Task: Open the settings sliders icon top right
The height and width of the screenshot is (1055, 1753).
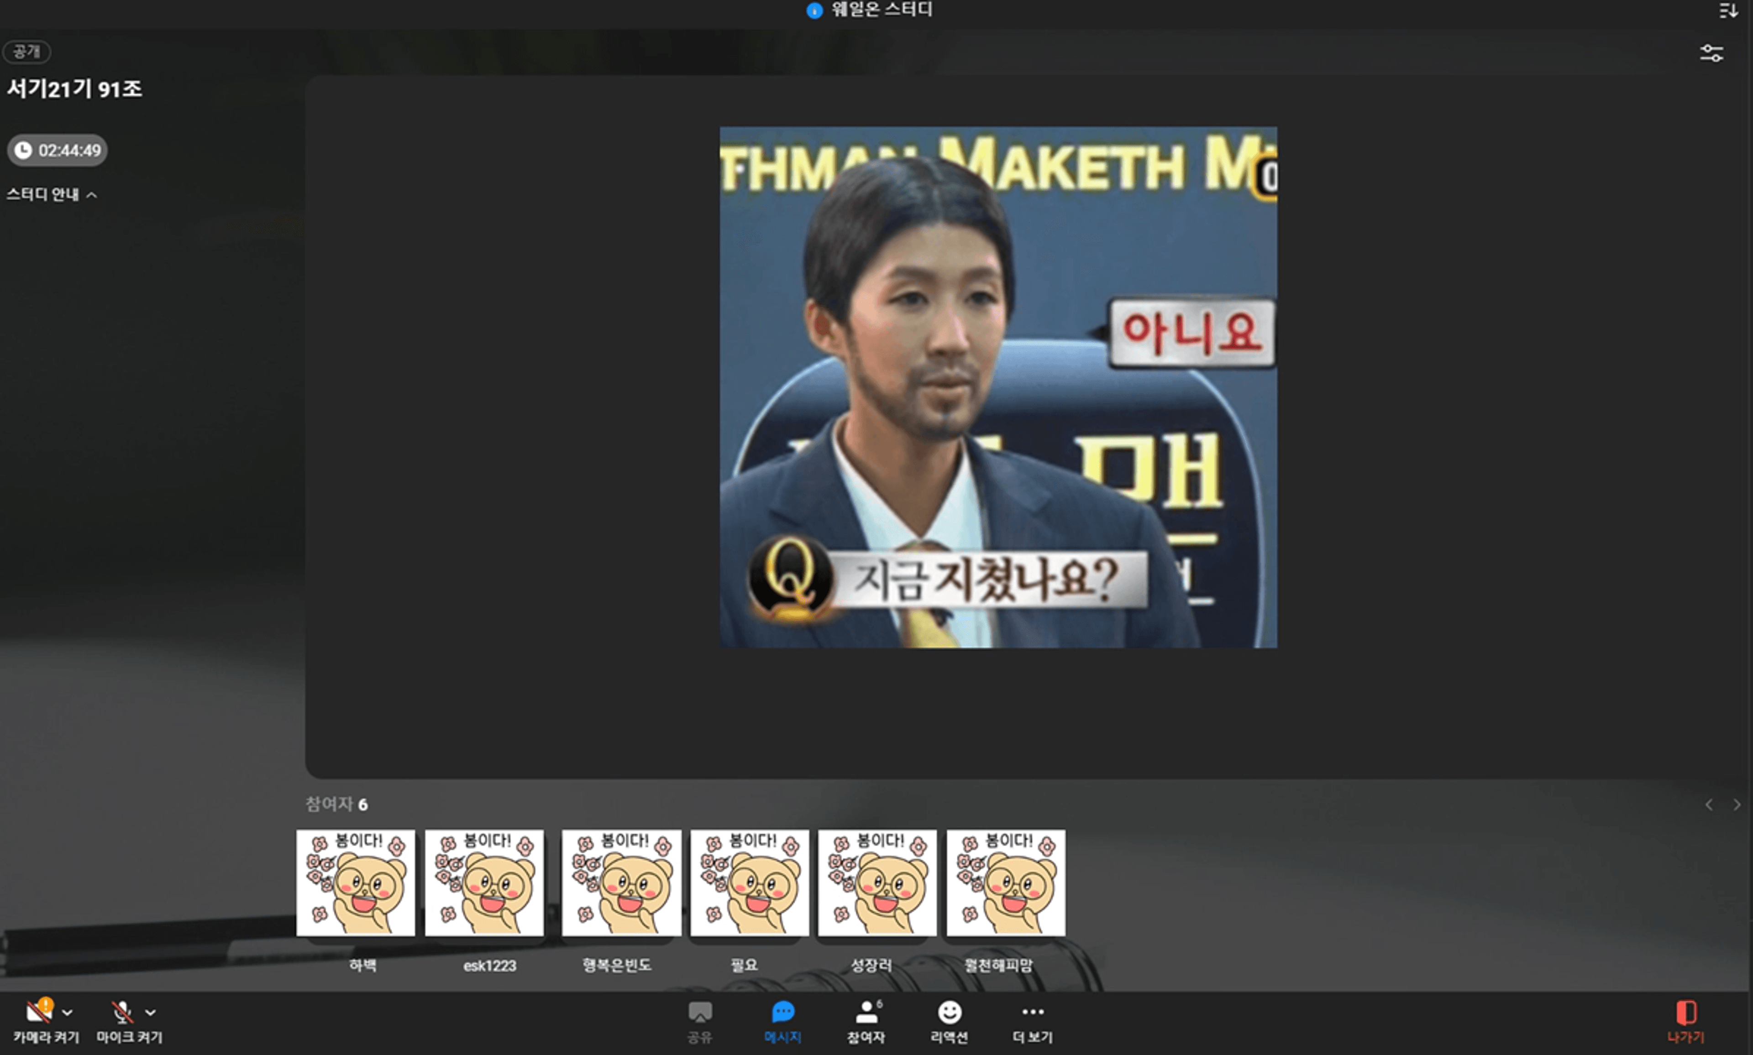Action: pyautogui.click(x=1711, y=53)
